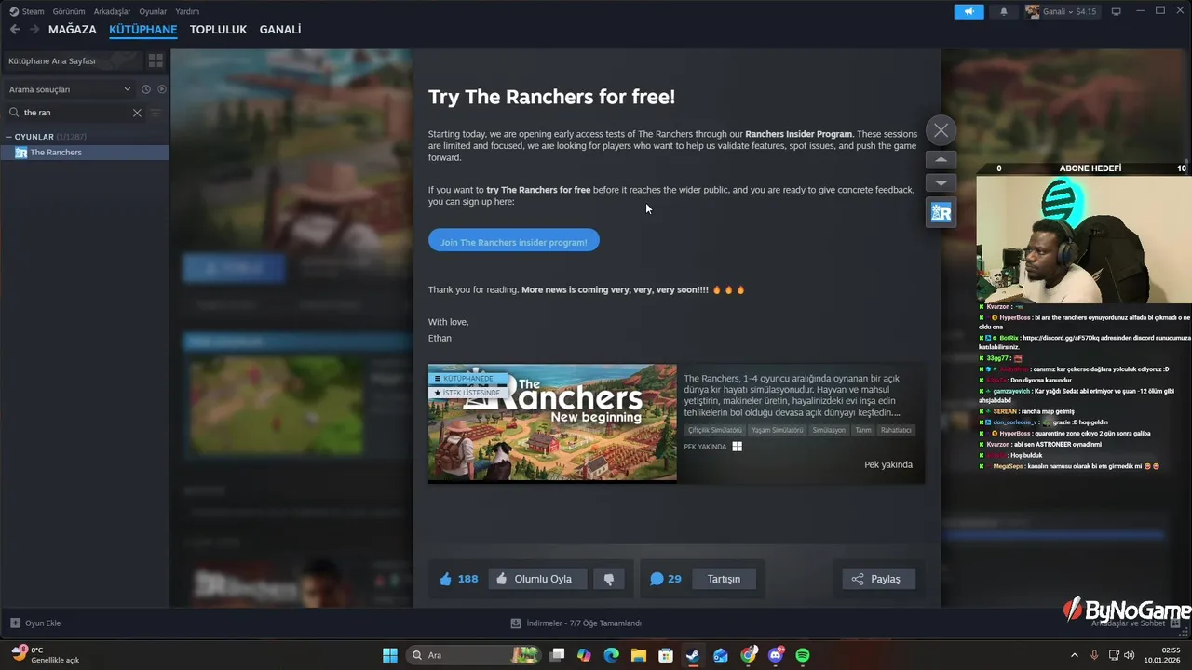Open File Explorer from the taskbar
The width and height of the screenshot is (1192, 670).
pyautogui.click(x=639, y=655)
